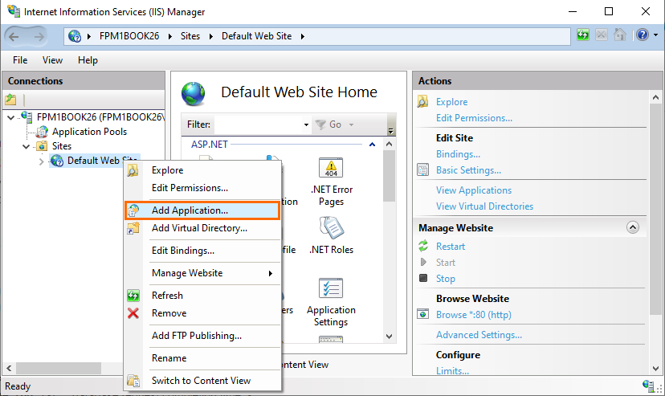Click the IIS Manager title bar icon
This screenshot has width=665, height=396.
(x=13, y=10)
